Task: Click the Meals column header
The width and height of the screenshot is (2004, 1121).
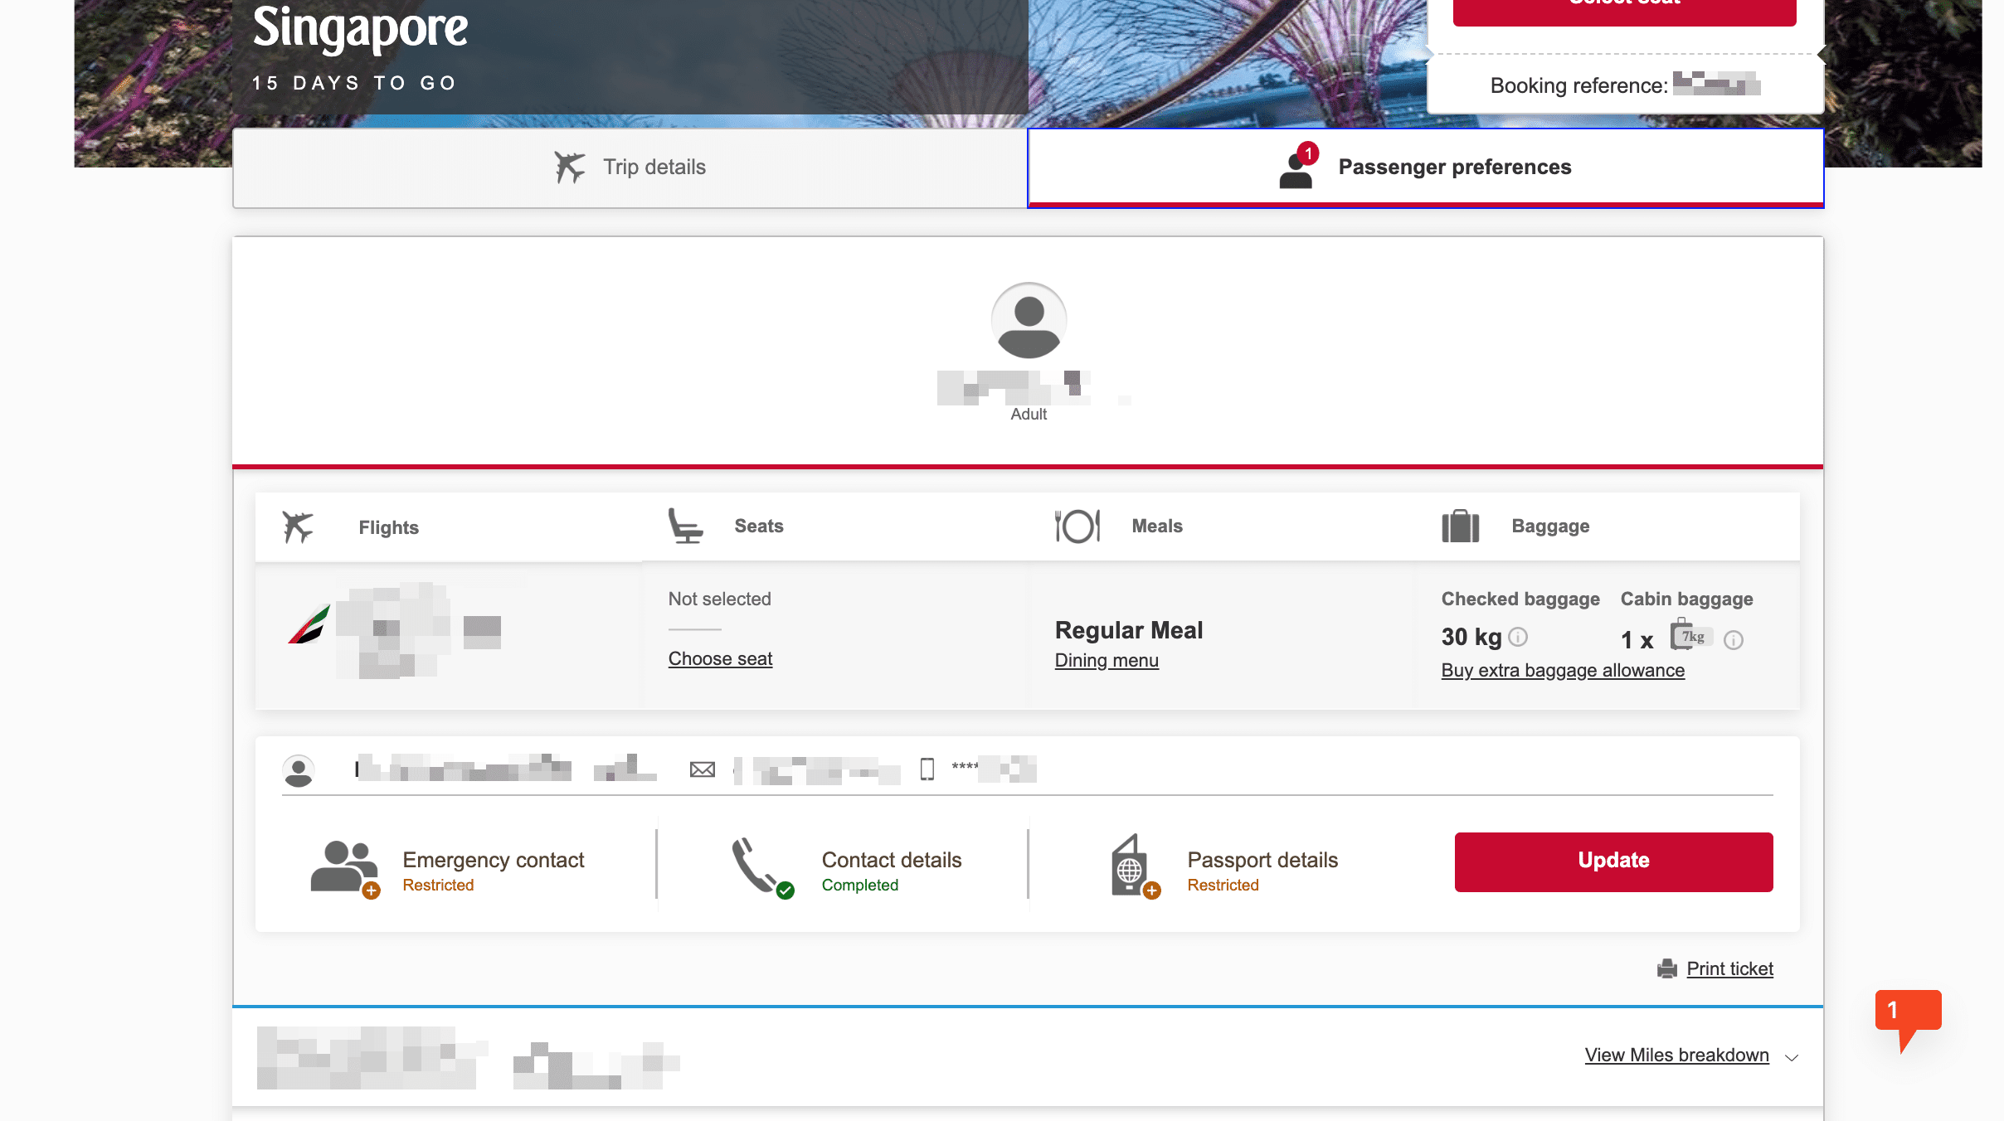Action: 1157,527
